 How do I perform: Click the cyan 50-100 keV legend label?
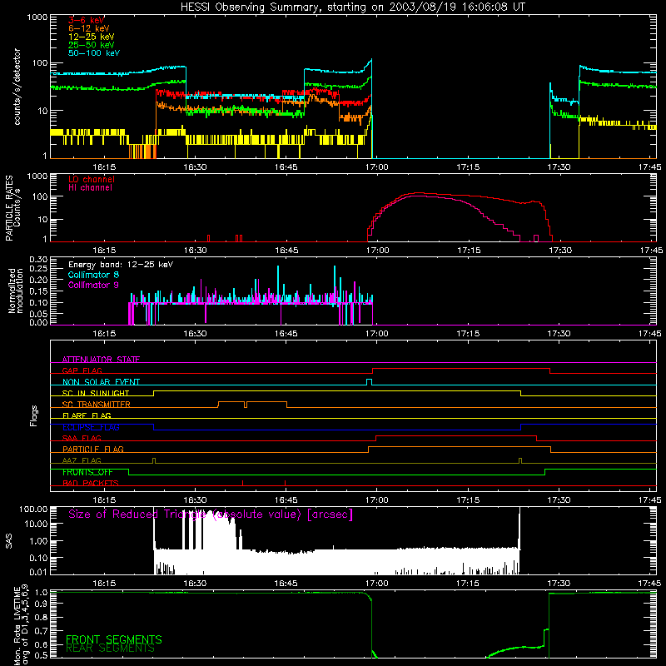coord(94,53)
